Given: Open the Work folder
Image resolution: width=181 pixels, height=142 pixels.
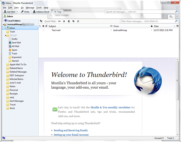Looking at the screenshot, I should coord(12,108).
